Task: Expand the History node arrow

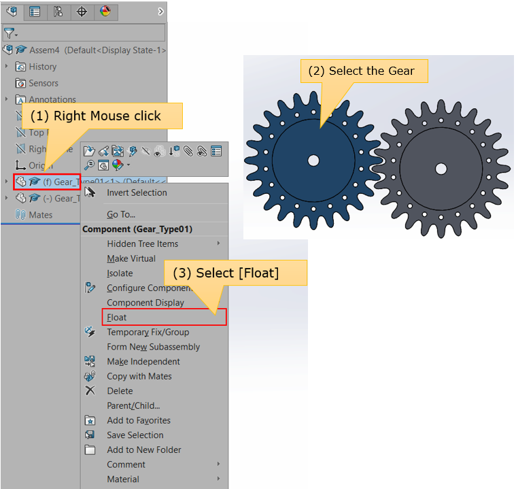Action: 6,66
